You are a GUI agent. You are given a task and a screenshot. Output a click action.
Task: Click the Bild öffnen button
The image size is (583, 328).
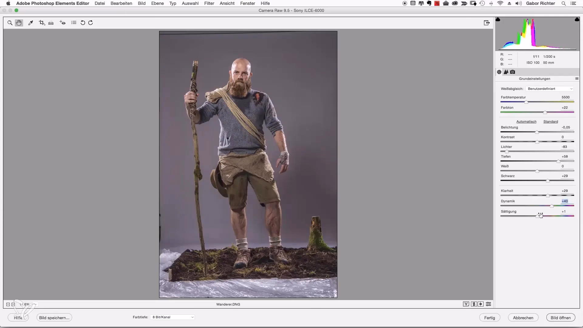pyautogui.click(x=560, y=317)
